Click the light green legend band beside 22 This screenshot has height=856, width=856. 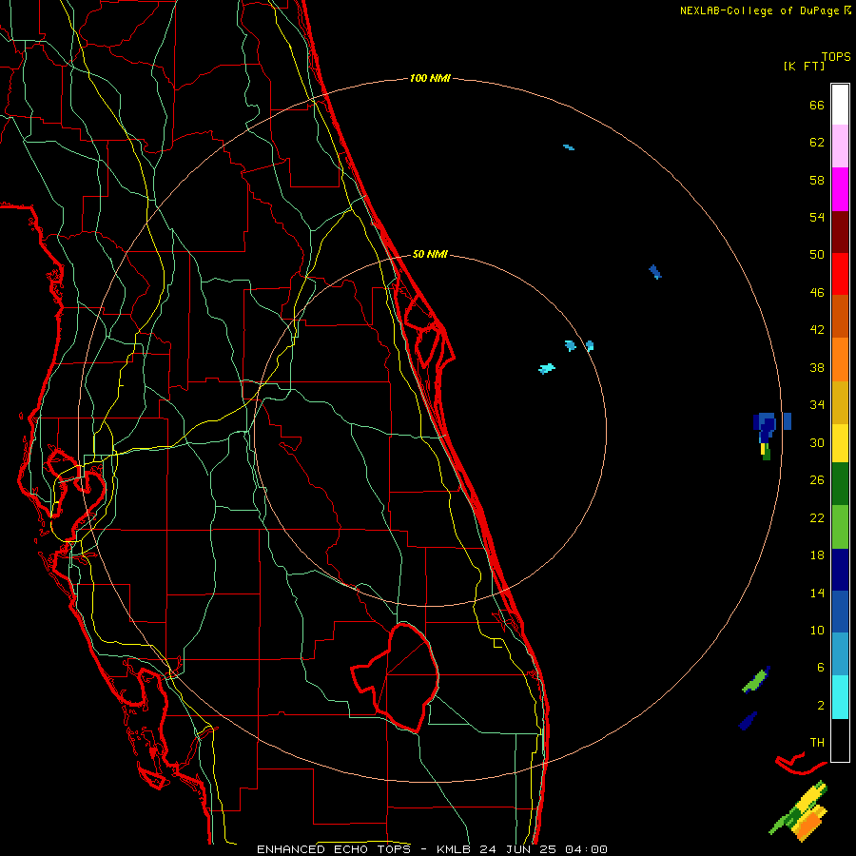click(840, 527)
